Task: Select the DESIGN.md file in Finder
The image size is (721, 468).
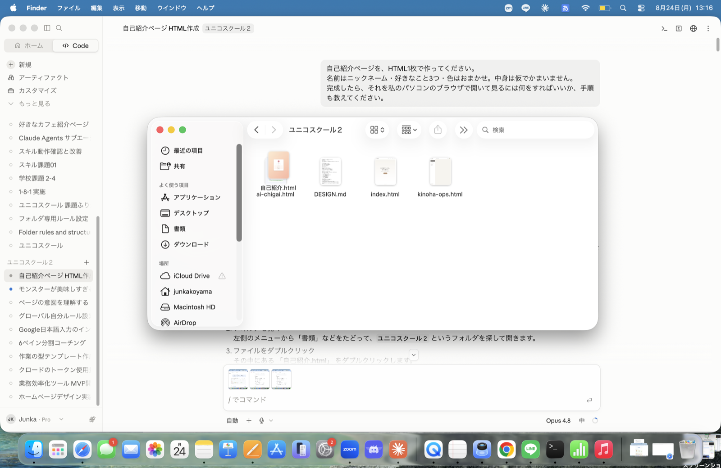Action: [x=330, y=177]
